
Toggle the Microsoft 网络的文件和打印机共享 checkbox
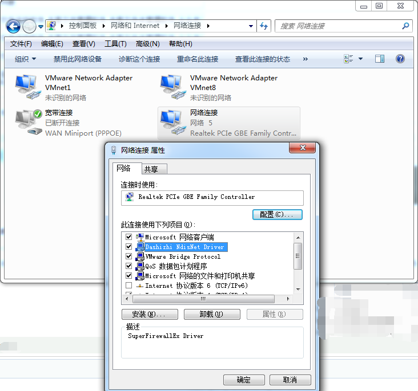click(x=128, y=275)
